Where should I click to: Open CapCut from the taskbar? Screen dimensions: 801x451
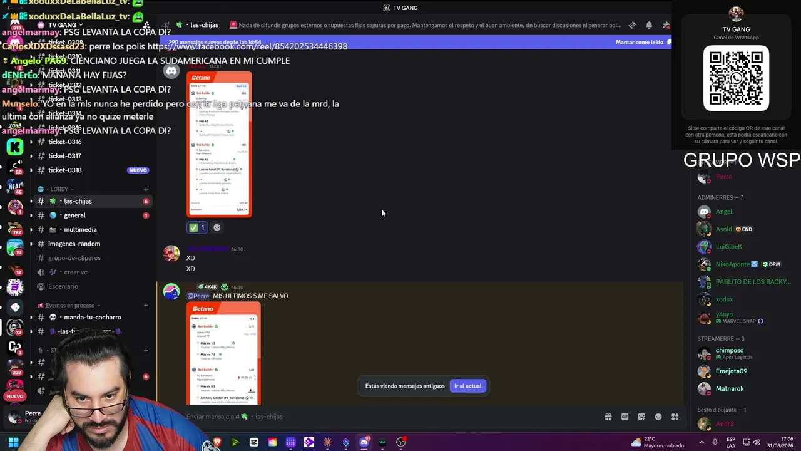tap(254, 442)
